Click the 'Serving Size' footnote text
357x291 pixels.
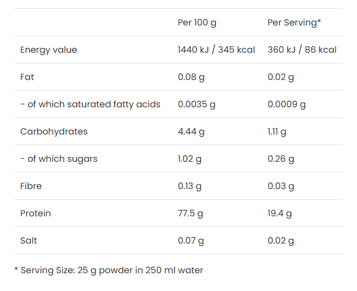coord(109,270)
